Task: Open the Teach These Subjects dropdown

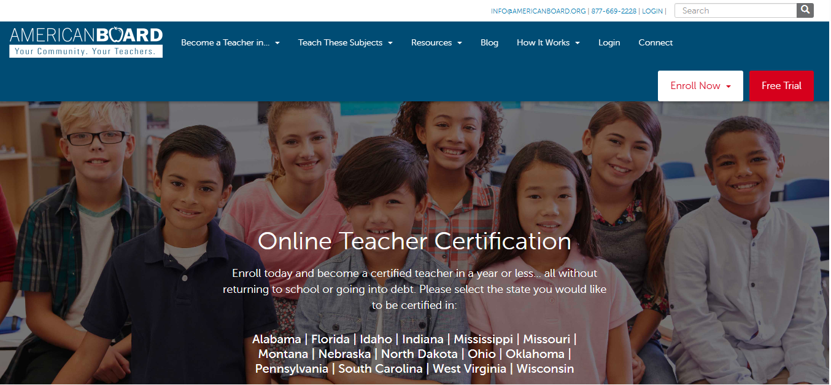Action: [x=345, y=42]
